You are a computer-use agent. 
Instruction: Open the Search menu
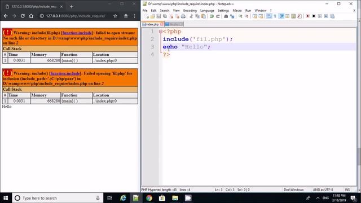point(164,11)
